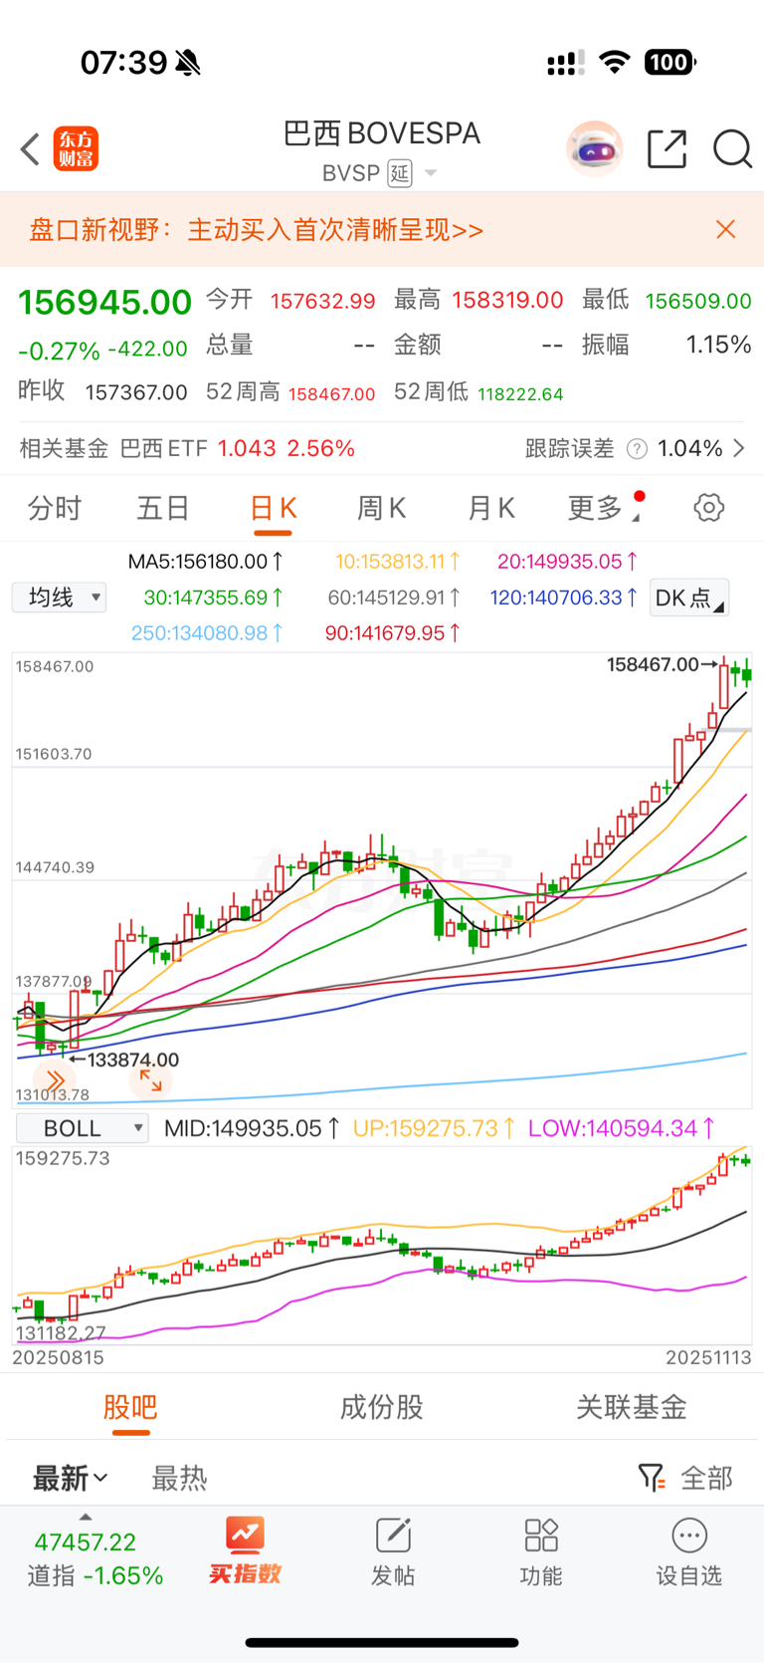The image size is (764, 1663).
Task: Tap the chart start date 20250815
Action: click(58, 1357)
